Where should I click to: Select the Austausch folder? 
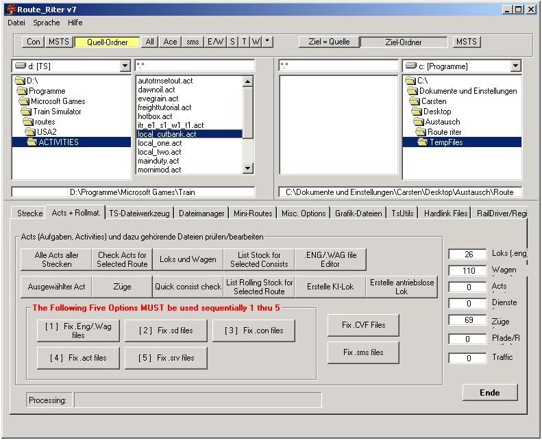pyautogui.click(x=437, y=122)
